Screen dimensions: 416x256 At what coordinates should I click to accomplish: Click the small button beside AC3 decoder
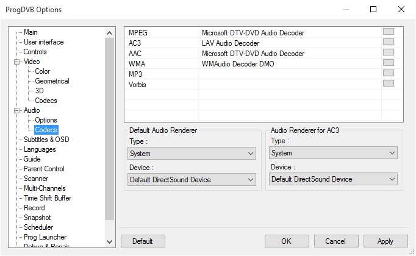pyautogui.click(x=388, y=42)
